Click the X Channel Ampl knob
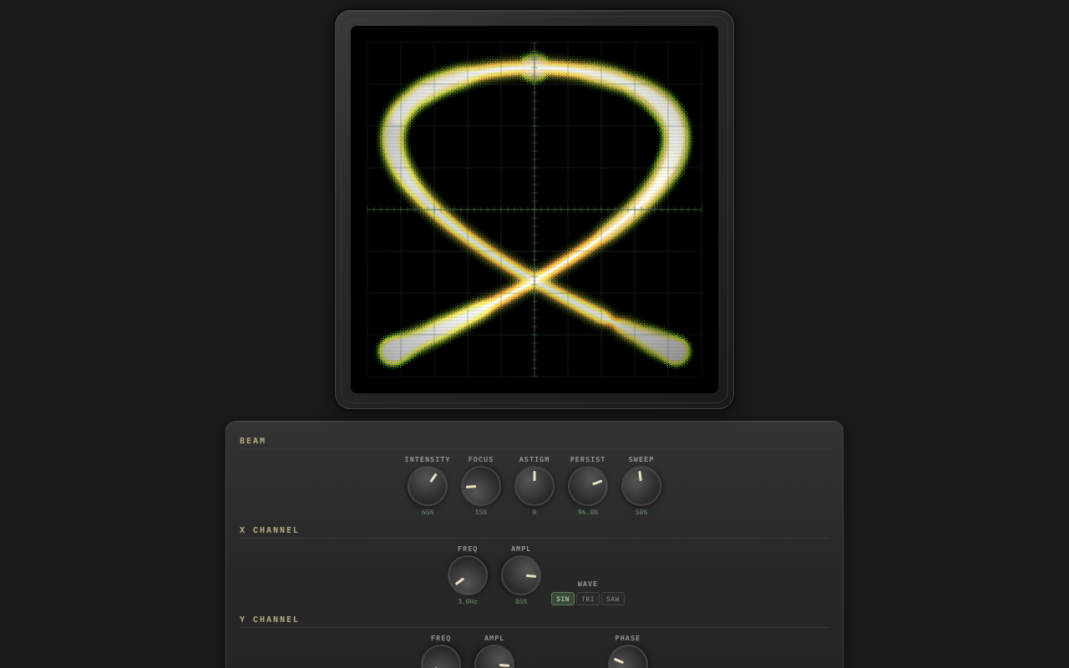1069x668 pixels. pos(521,575)
